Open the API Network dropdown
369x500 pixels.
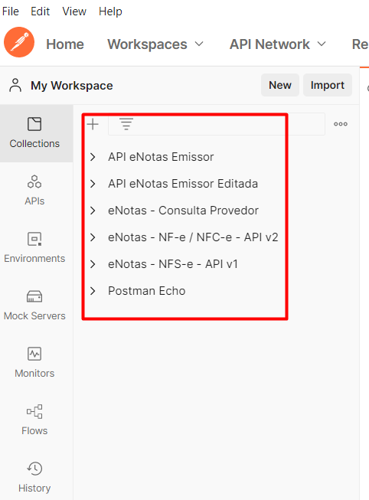(278, 44)
